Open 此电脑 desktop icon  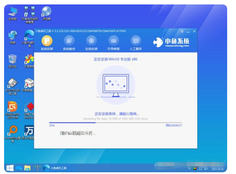[13, 13]
